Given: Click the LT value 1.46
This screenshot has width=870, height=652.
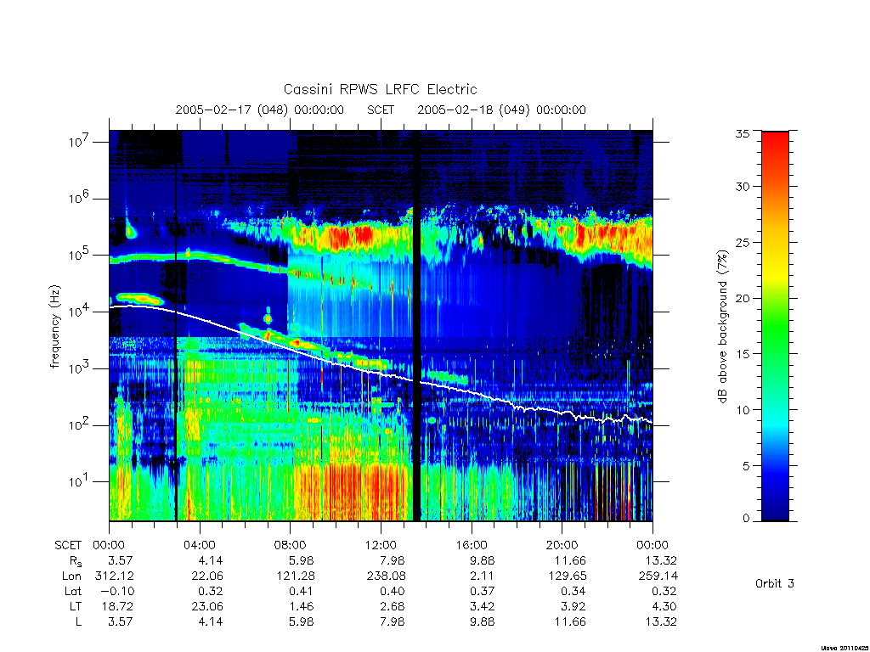Looking at the screenshot, I should tap(302, 606).
